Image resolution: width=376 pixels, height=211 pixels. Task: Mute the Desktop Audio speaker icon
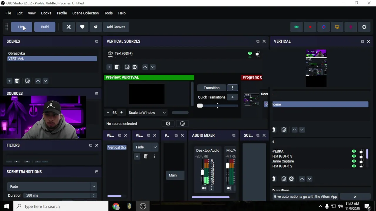[204, 188]
